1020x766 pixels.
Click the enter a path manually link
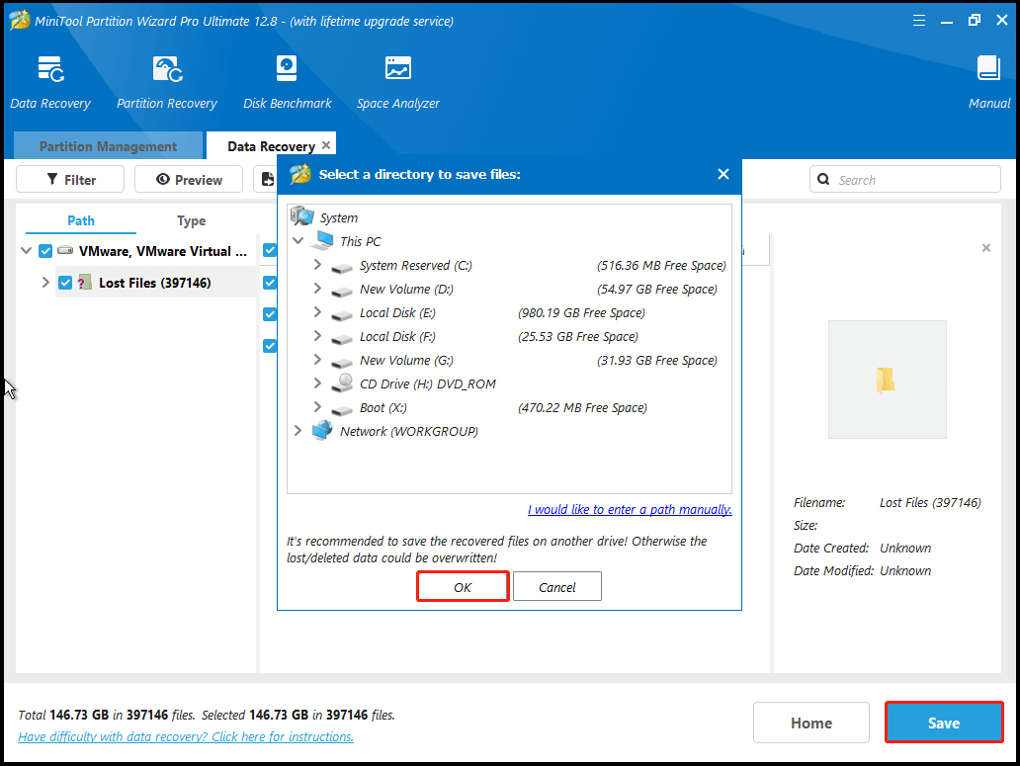coord(630,510)
